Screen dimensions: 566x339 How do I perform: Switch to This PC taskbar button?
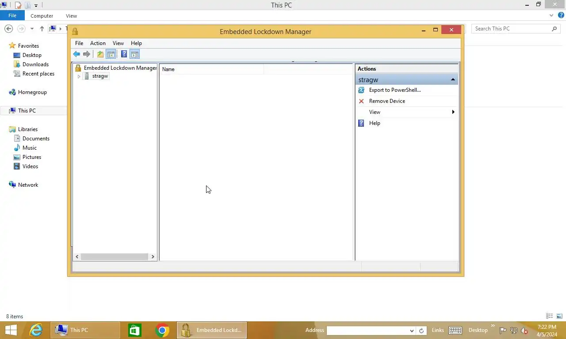[85, 330]
